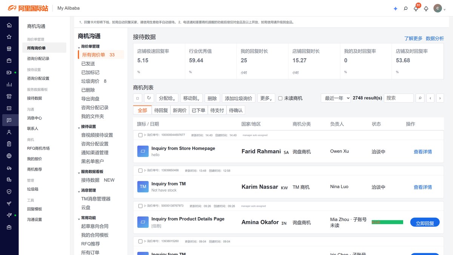The height and width of the screenshot is (255, 453).
Task: Collapse the 消息管理 section
Action: click(x=87, y=190)
